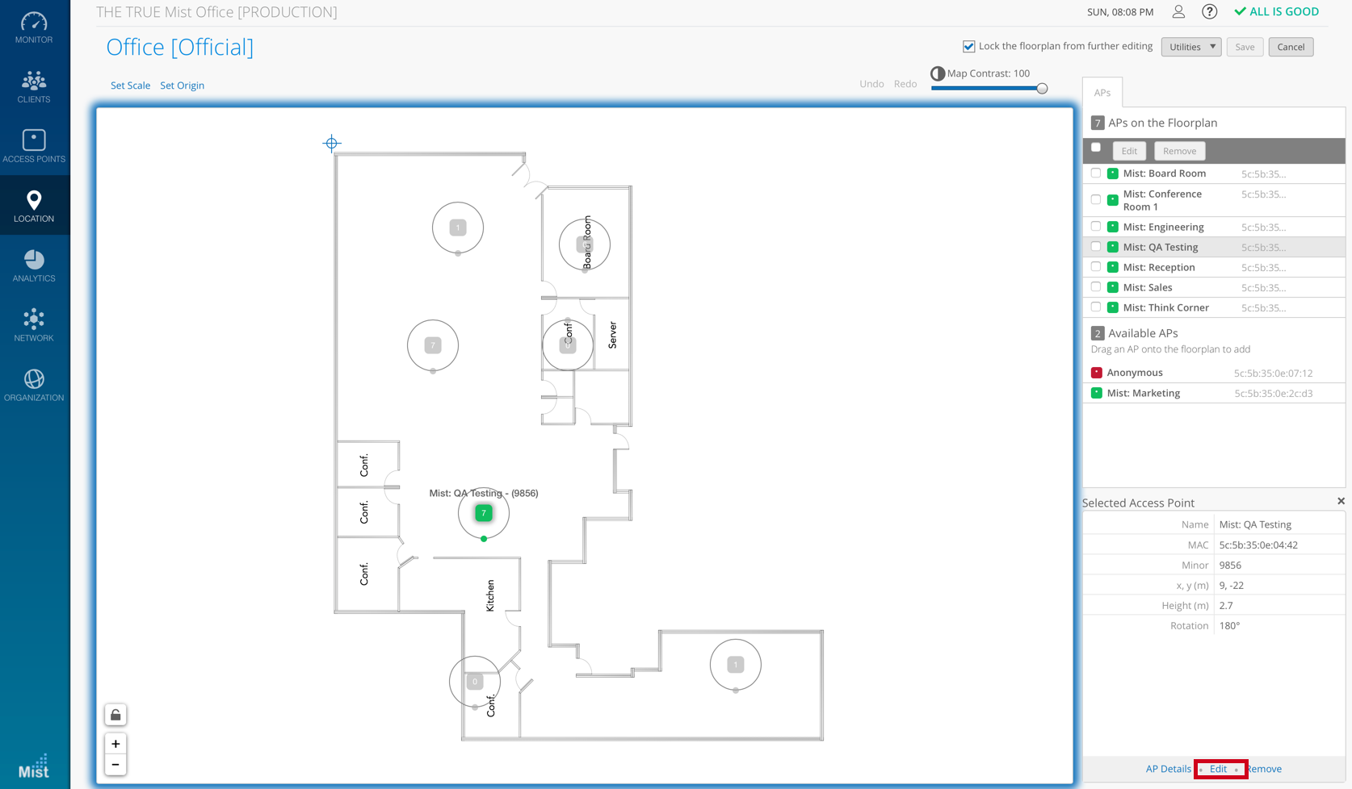
Task: Open the Network section icon
Action: [34, 326]
